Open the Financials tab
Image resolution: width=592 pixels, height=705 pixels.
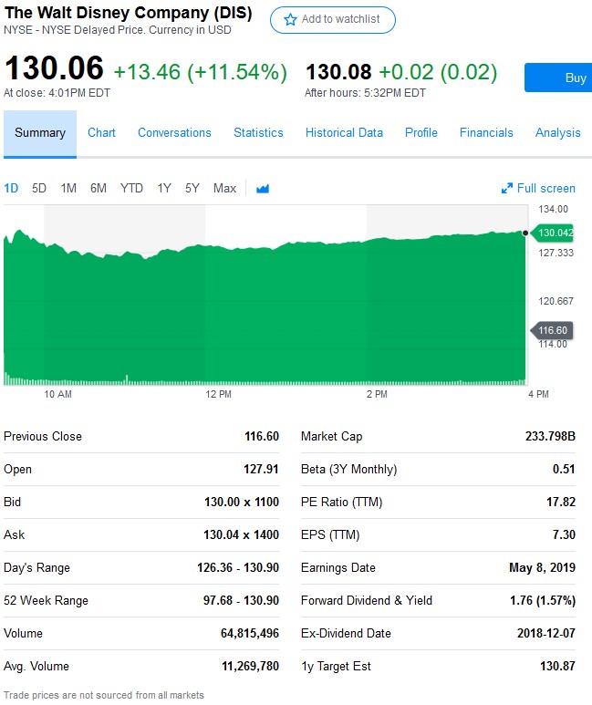click(x=486, y=133)
